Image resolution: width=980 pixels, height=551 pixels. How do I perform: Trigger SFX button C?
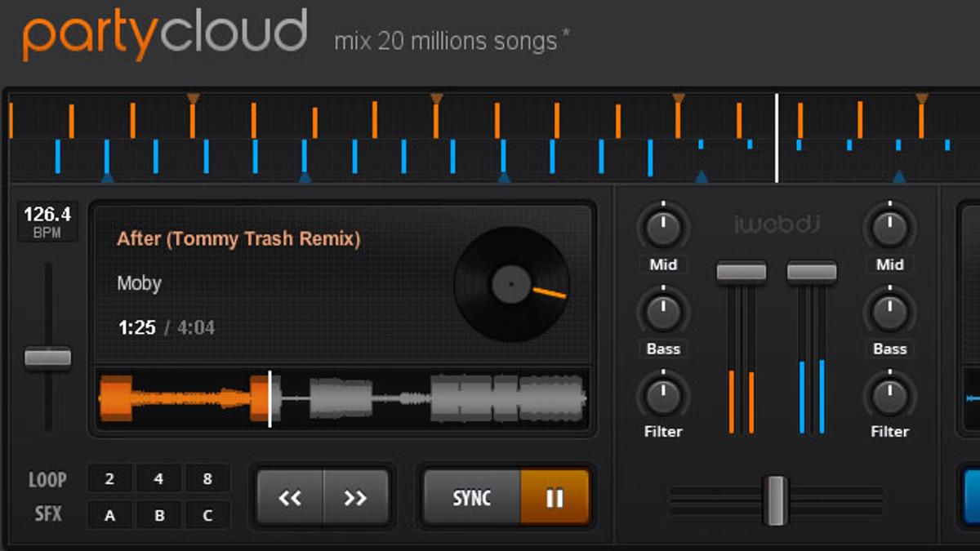pos(207,515)
